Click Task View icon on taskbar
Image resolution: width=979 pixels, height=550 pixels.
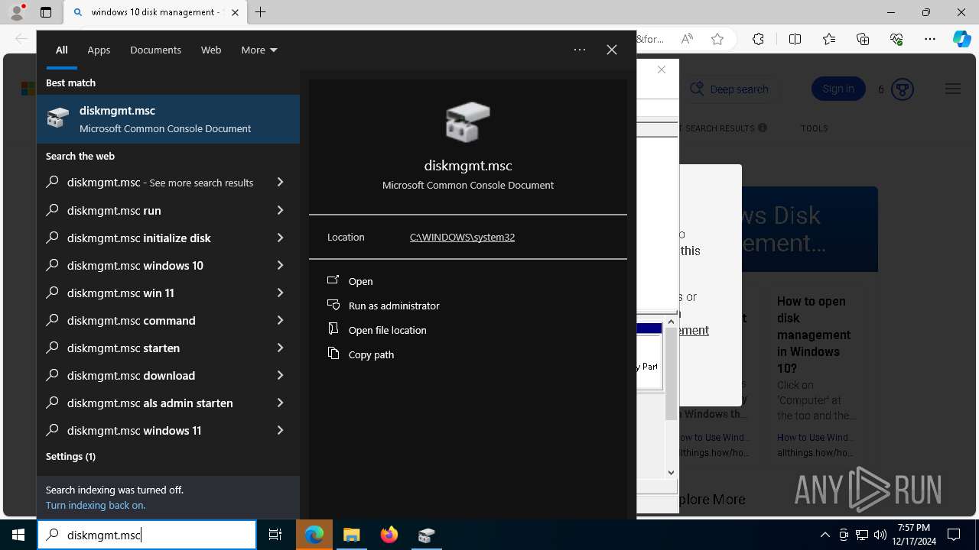coord(275,535)
